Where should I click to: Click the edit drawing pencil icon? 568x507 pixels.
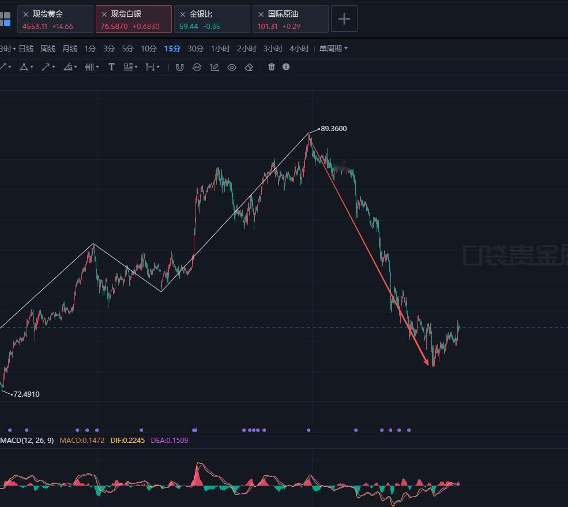tap(215, 68)
